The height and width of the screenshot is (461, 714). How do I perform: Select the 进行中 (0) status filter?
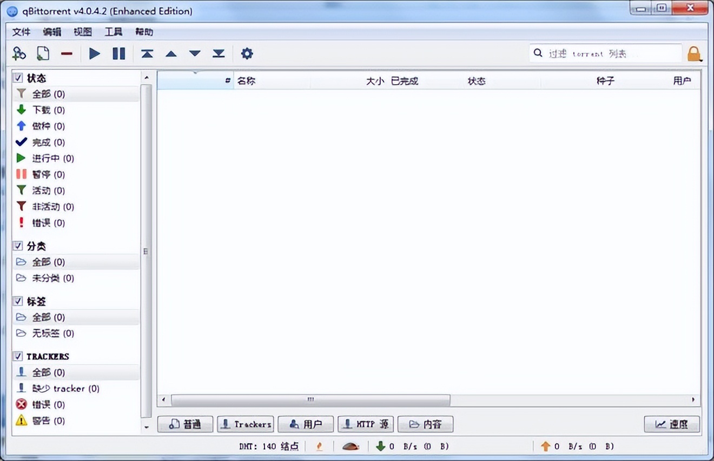[76, 158]
